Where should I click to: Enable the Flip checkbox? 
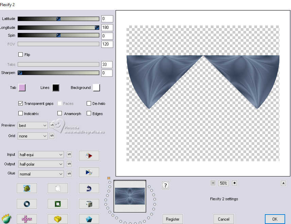click(x=21, y=54)
